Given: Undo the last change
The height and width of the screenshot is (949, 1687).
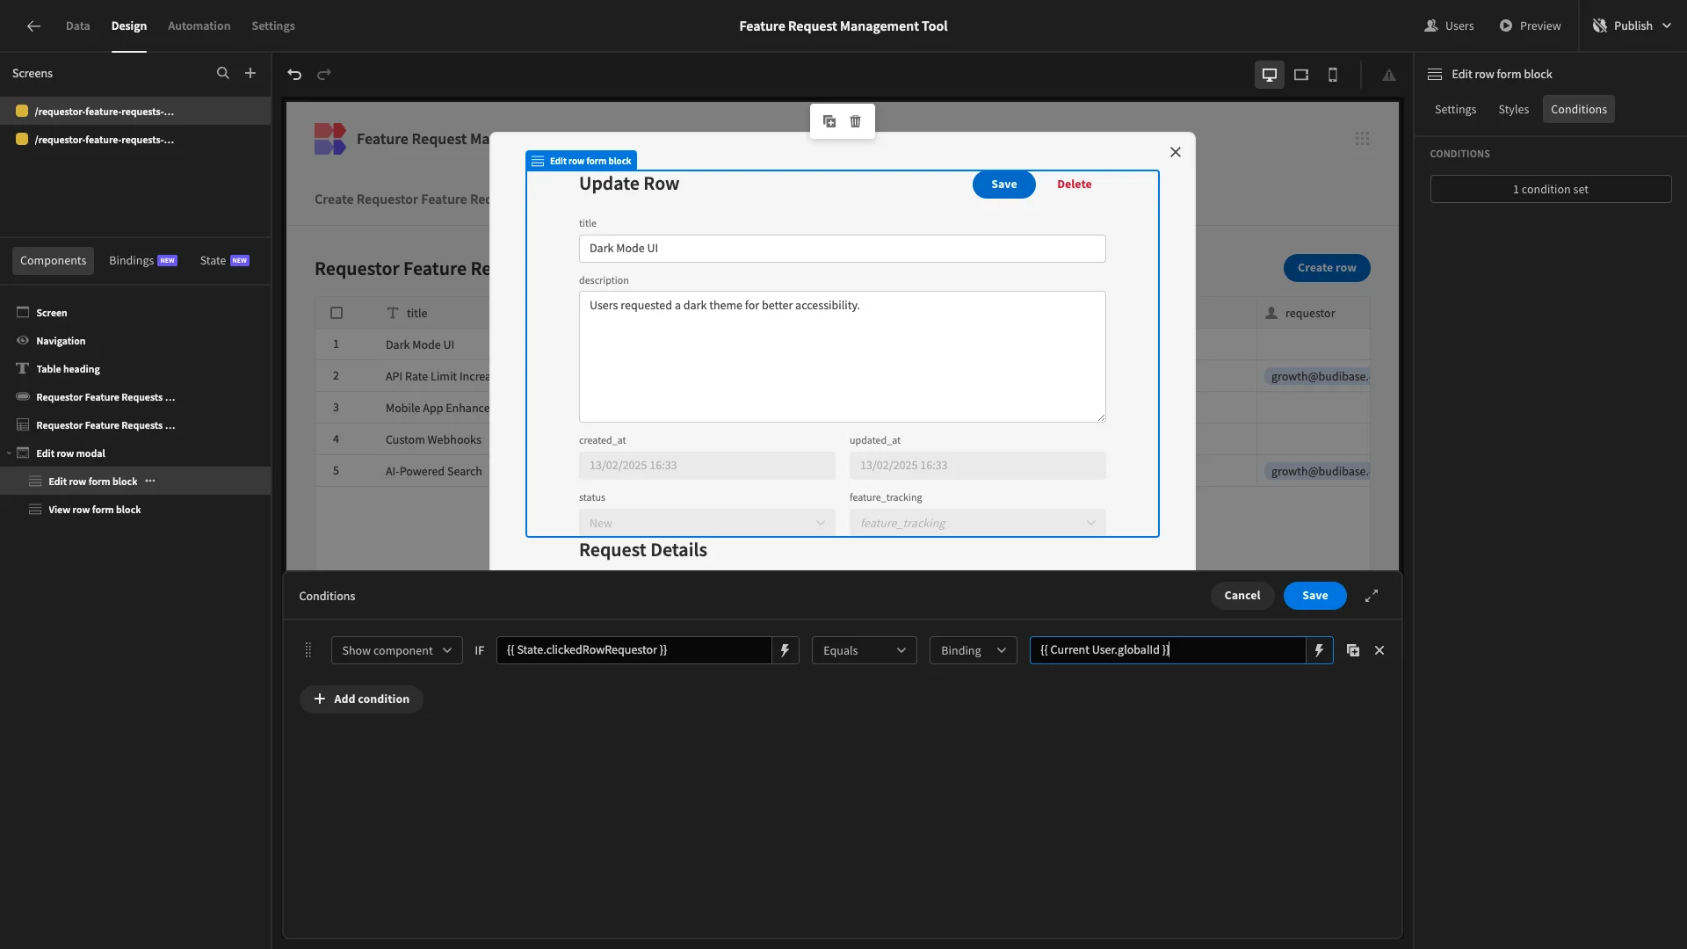Looking at the screenshot, I should pos(294,75).
